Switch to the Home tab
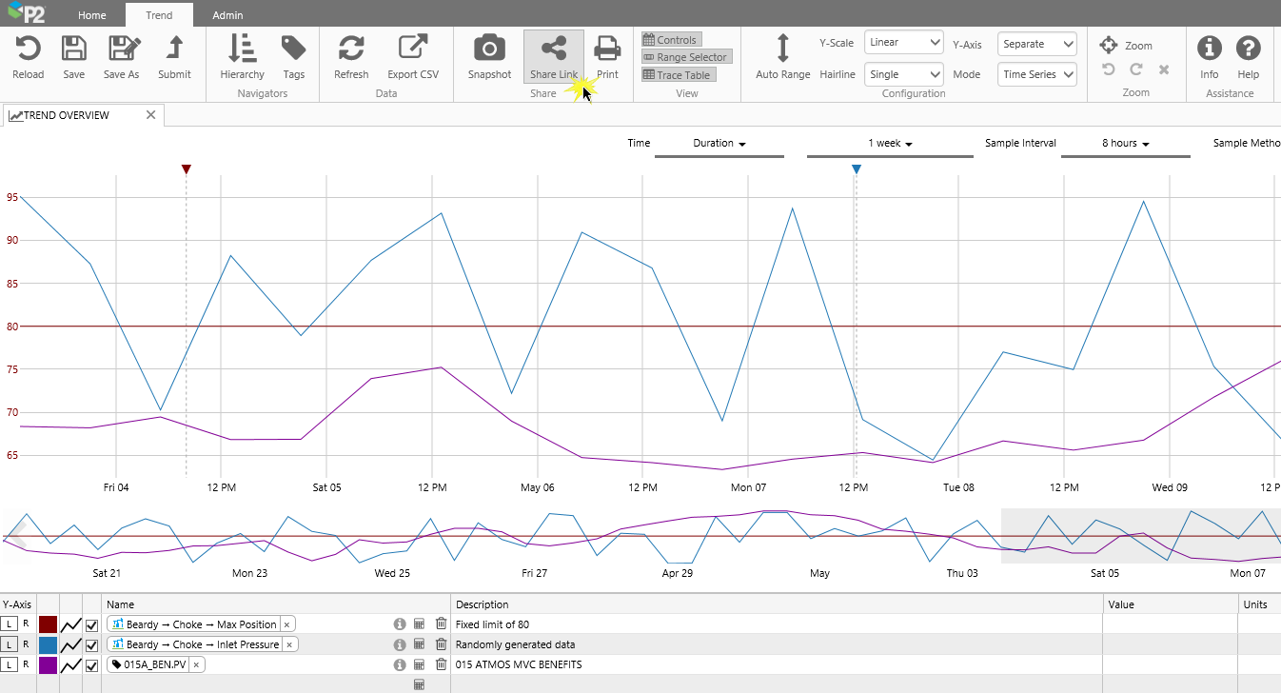The width and height of the screenshot is (1281, 693). point(92,15)
